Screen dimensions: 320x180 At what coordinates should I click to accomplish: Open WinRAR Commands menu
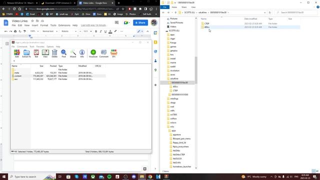[x=22, y=46]
